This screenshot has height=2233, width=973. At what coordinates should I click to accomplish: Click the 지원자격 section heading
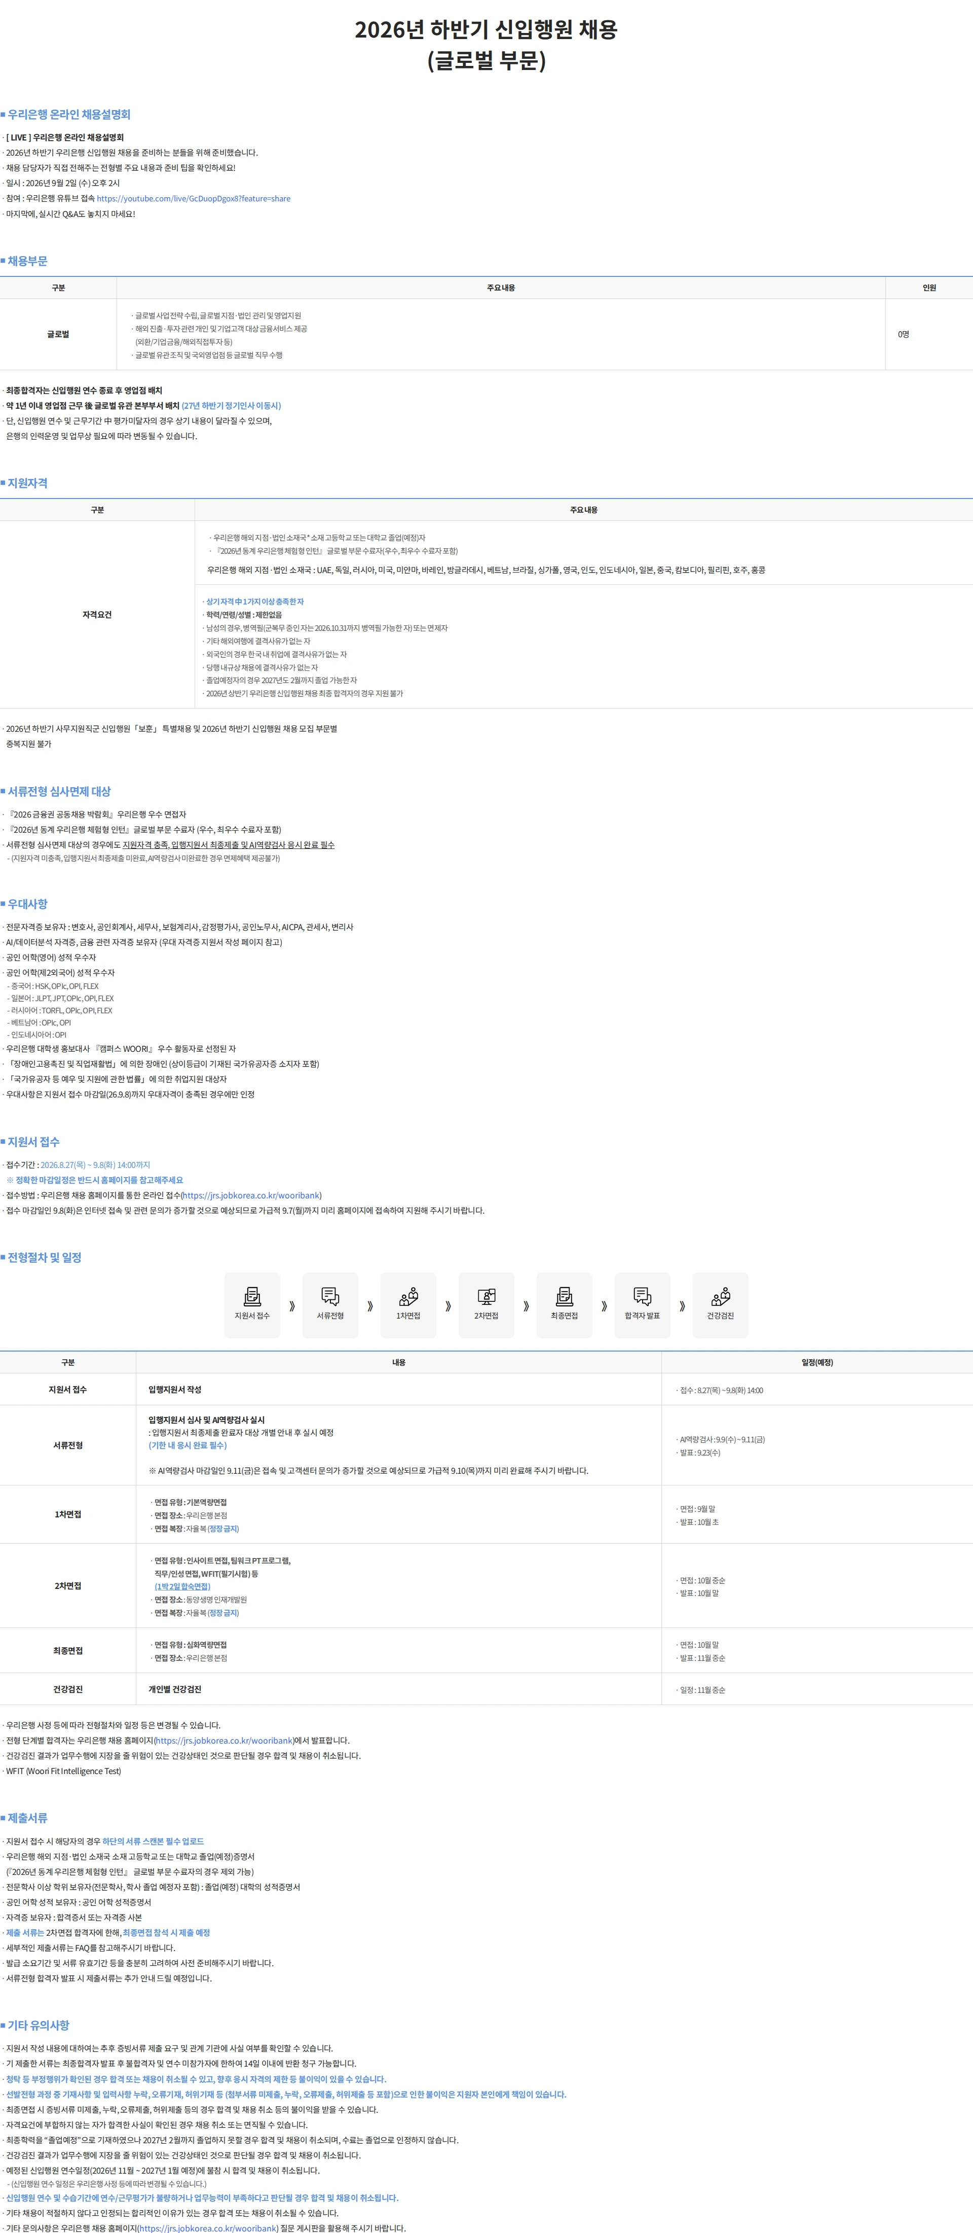(x=28, y=483)
